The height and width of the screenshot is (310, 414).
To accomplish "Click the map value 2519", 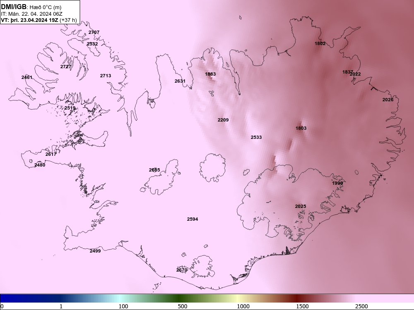I will 70,108.
